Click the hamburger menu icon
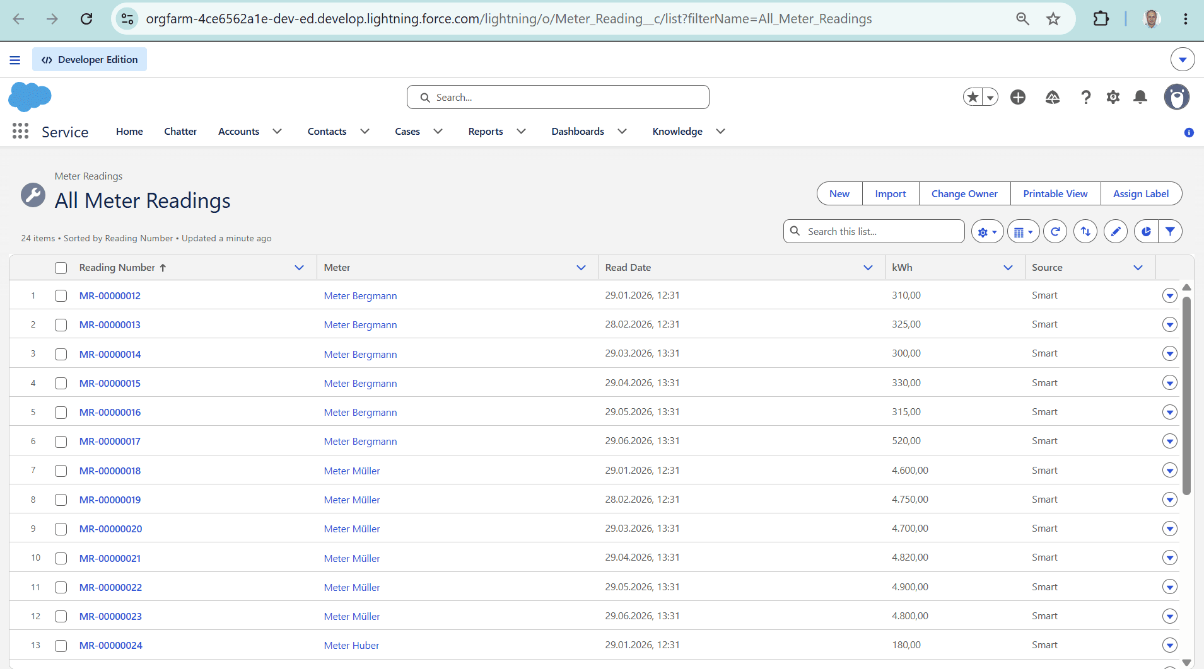This screenshot has height=669, width=1204. (x=15, y=60)
